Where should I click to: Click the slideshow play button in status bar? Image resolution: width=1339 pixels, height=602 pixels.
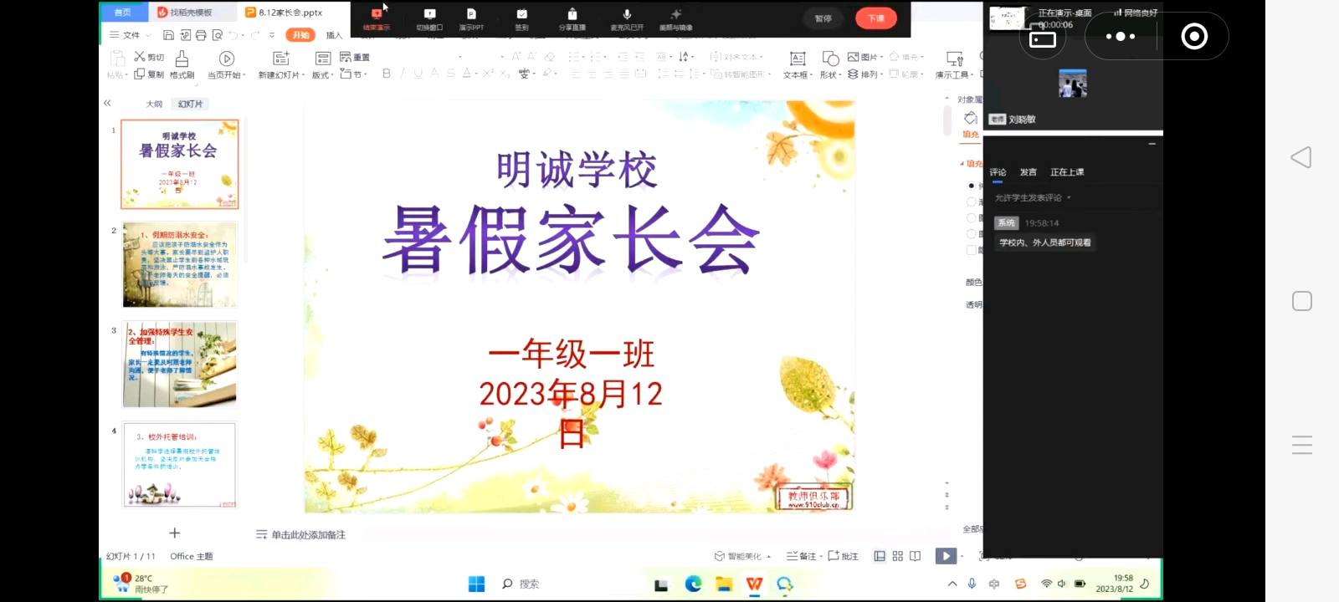click(x=946, y=556)
